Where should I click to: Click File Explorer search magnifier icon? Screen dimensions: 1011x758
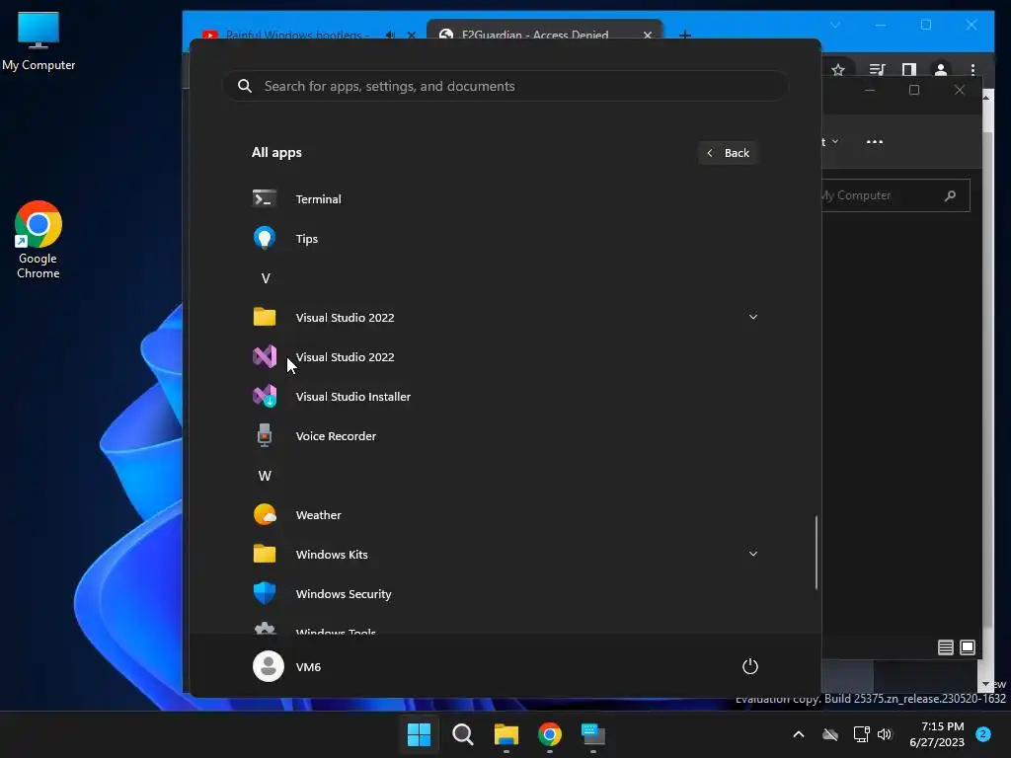[x=951, y=195]
